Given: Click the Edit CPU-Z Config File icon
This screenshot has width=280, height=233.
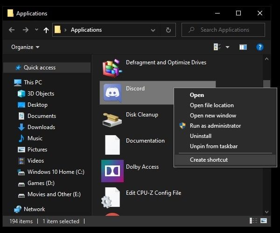Looking at the screenshot, I should [x=111, y=198].
